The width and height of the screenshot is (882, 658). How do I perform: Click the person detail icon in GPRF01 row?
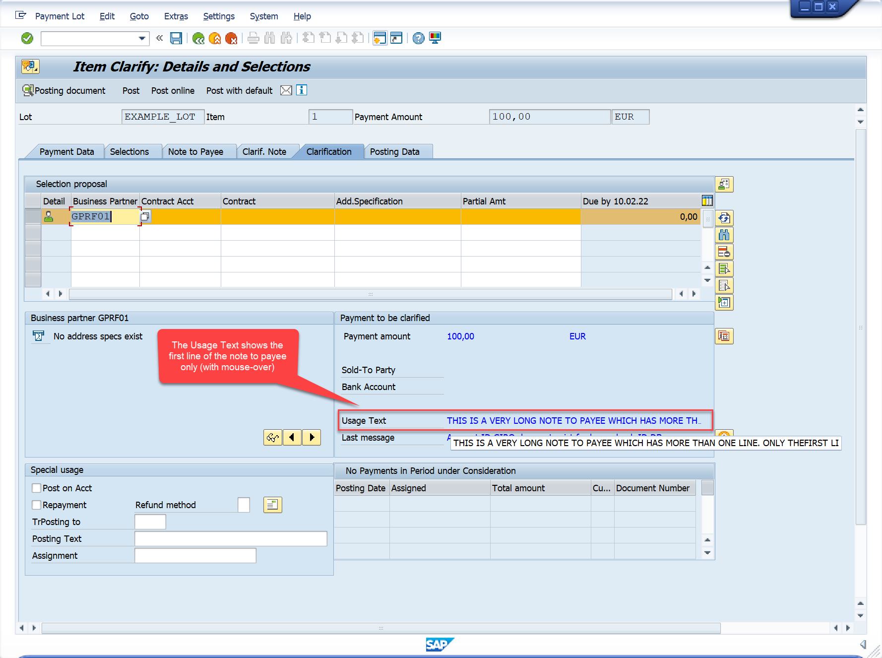point(49,217)
